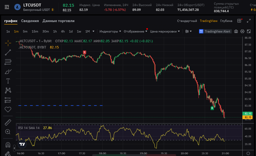Select the Стандартный chart mode
This screenshot has width=256, height=156.
coord(187,21)
